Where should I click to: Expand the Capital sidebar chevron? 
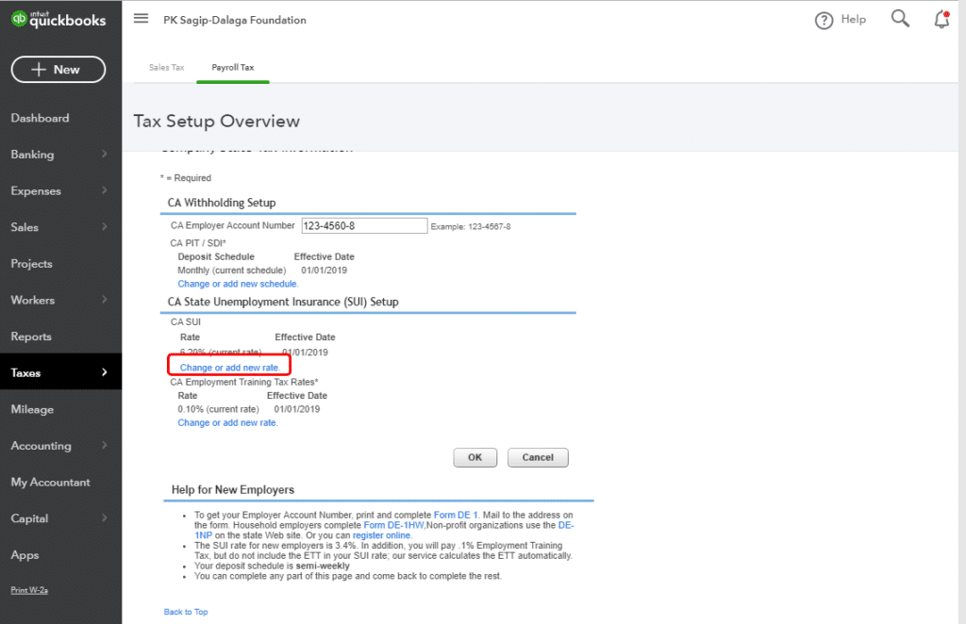(x=104, y=517)
